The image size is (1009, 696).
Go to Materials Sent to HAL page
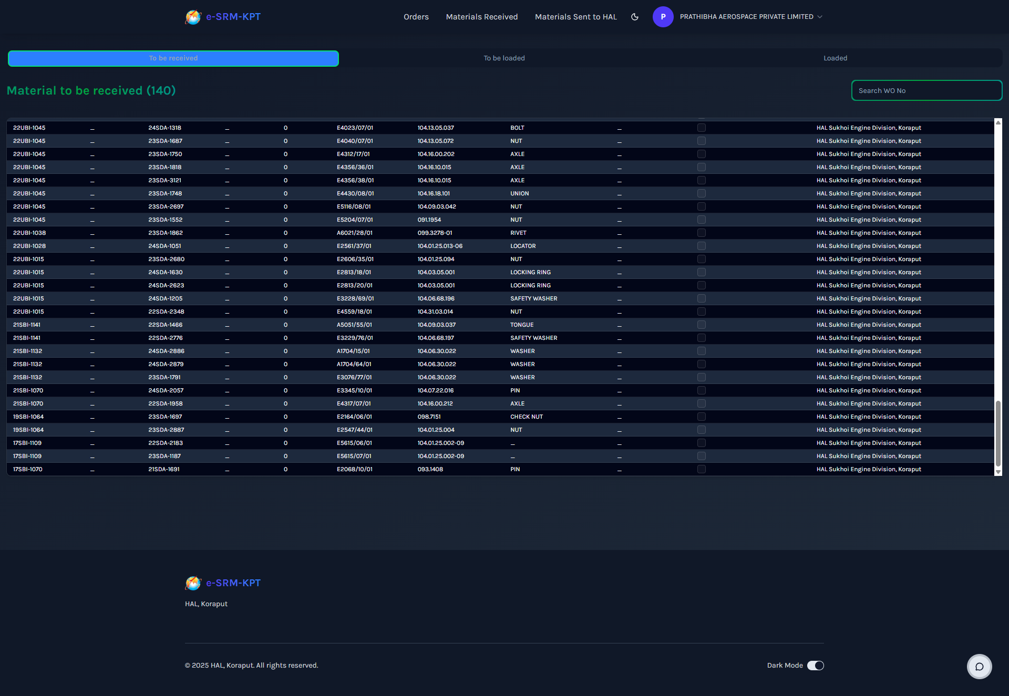pyautogui.click(x=575, y=17)
